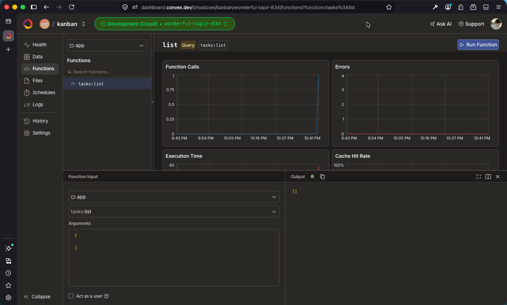Toggle the split panel layout
This screenshot has height=305, width=507.
point(488,176)
